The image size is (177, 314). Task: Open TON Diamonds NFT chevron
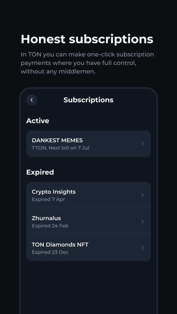click(143, 248)
